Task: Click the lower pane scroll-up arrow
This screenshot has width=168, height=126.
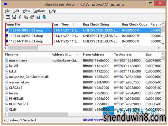Action: (x=163, y=54)
